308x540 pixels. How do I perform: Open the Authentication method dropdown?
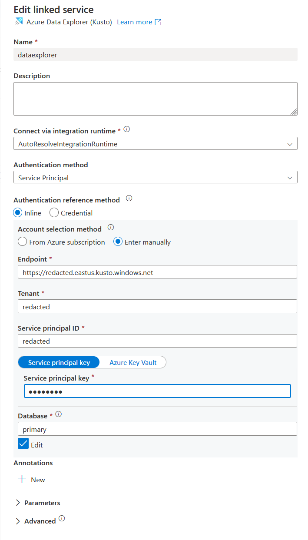155,178
